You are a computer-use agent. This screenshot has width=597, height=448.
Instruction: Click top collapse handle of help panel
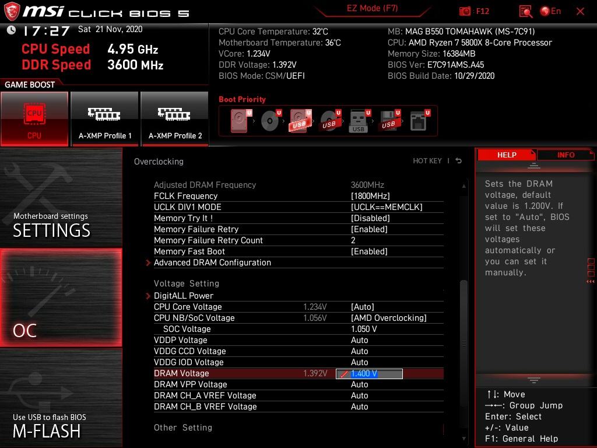534,166
